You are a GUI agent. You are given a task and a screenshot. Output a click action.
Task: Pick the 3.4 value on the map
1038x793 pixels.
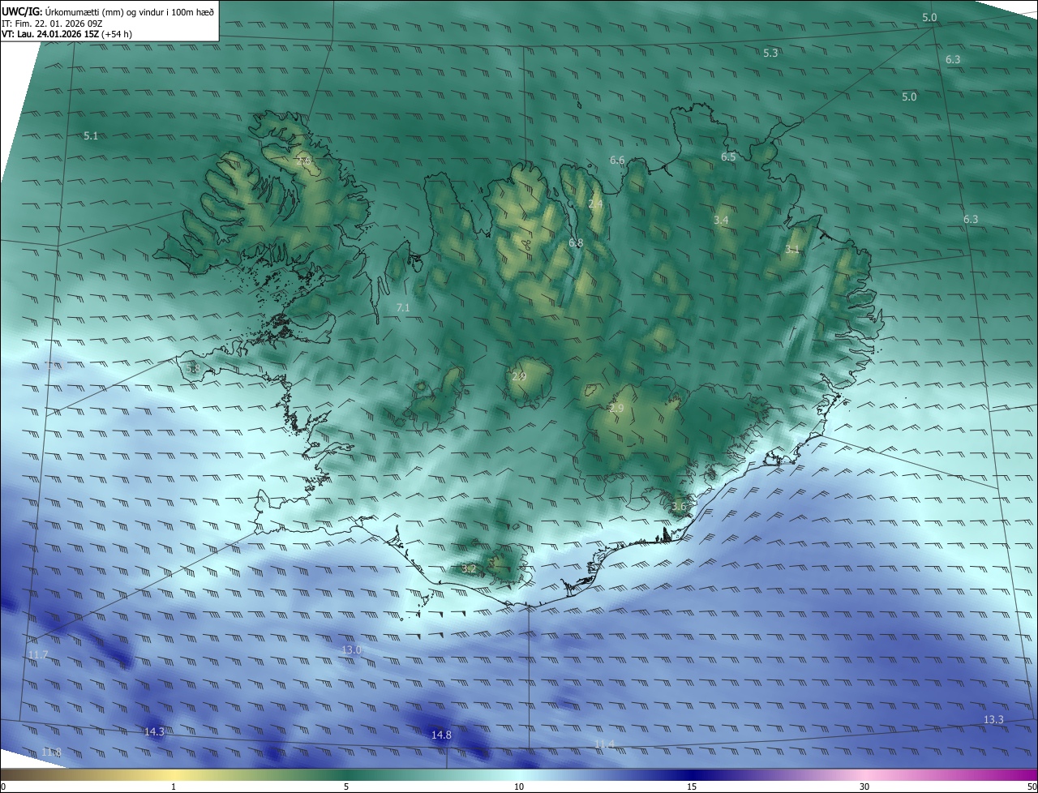click(x=721, y=221)
